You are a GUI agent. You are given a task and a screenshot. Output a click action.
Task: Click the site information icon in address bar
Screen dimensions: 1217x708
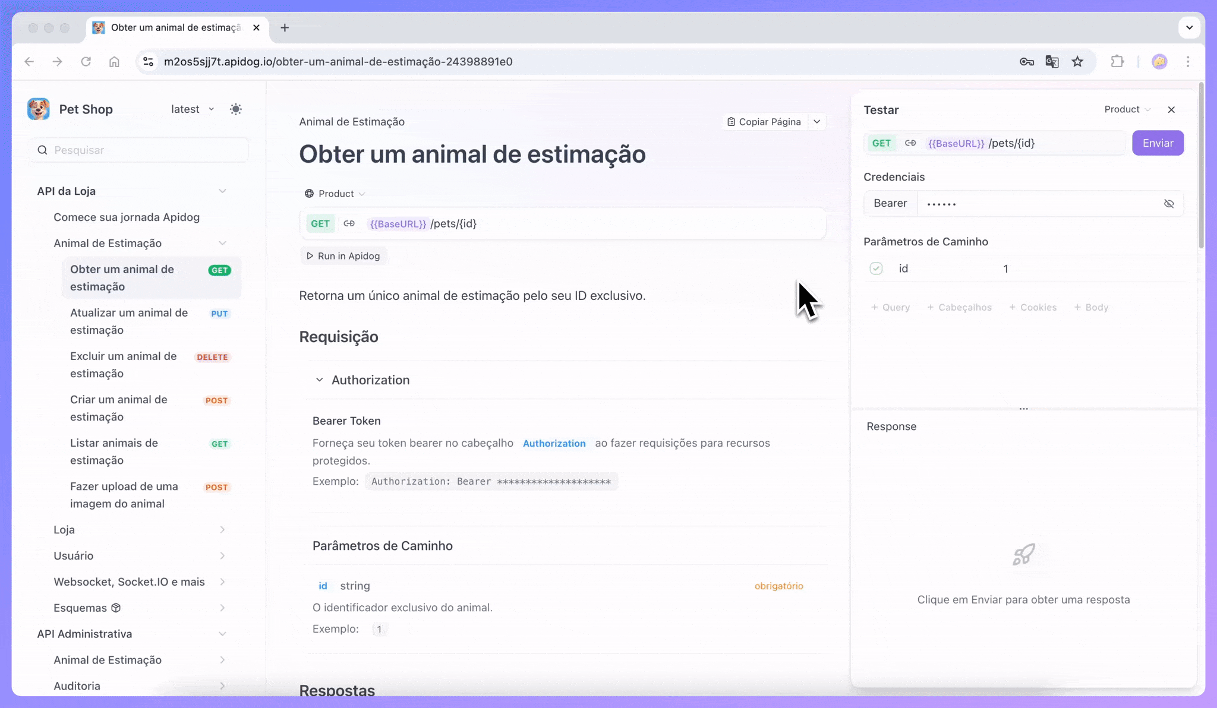pyautogui.click(x=149, y=62)
